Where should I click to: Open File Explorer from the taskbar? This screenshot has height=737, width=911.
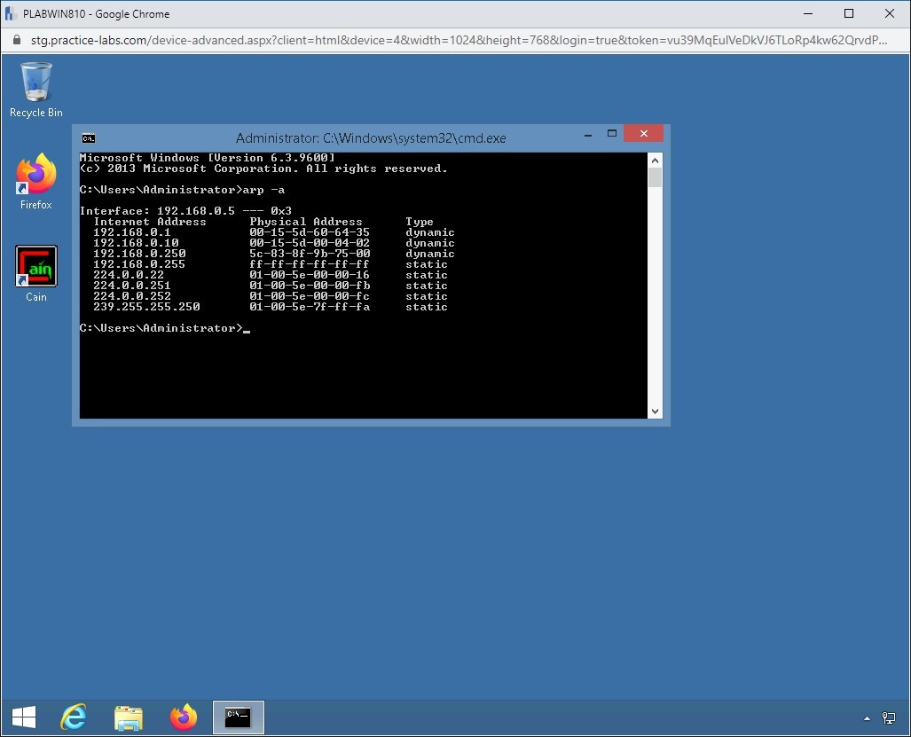pos(129,717)
